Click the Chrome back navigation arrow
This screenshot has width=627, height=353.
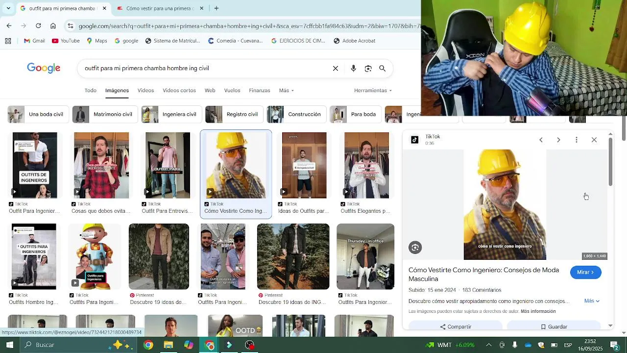point(9,25)
